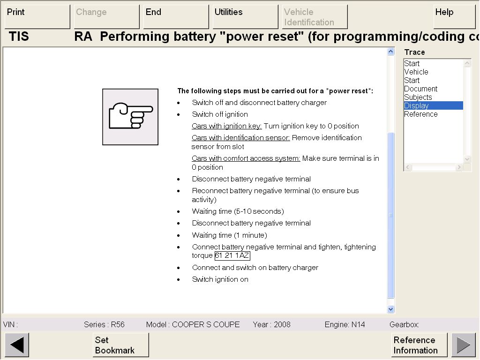Select Reference in the Trace list
Image resolution: width=480 pixels, height=360 pixels.
pyautogui.click(x=420, y=114)
